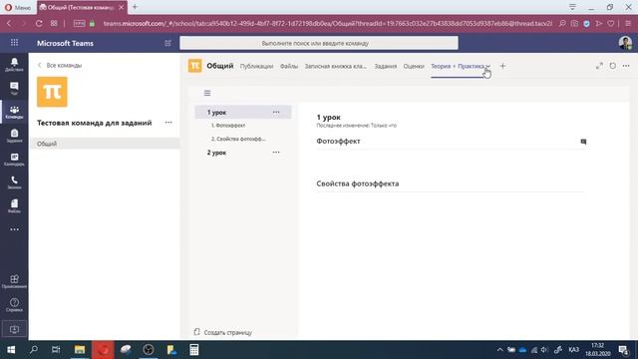Open the Activity bell in Teams sidebar
The image size is (638, 359).
14,64
